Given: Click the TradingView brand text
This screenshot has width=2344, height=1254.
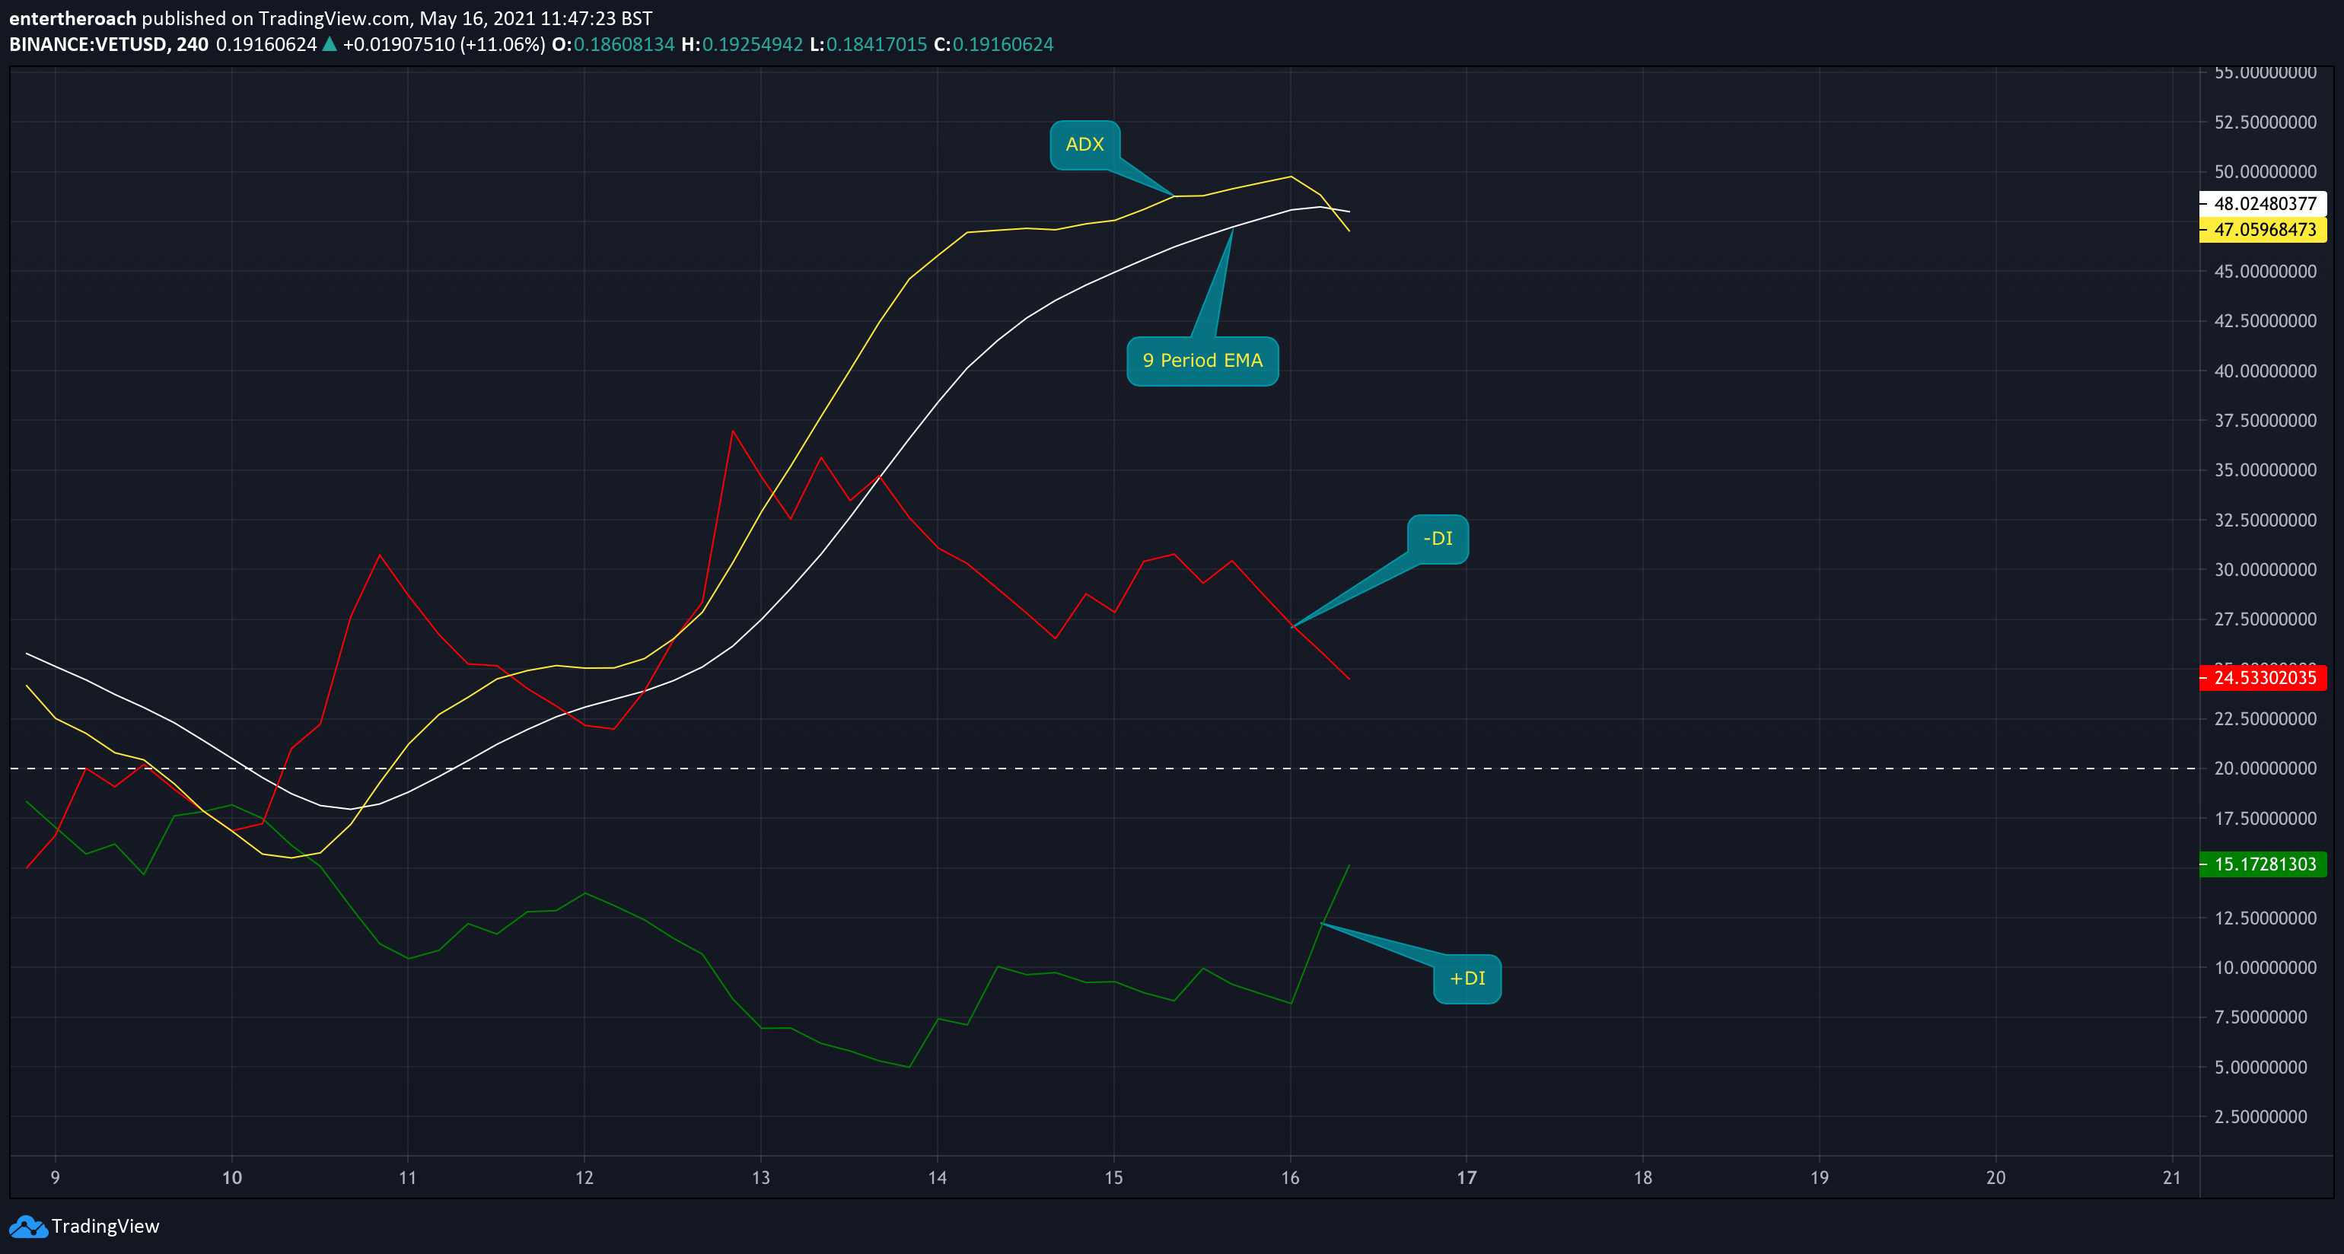Looking at the screenshot, I should click(x=106, y=1226).
